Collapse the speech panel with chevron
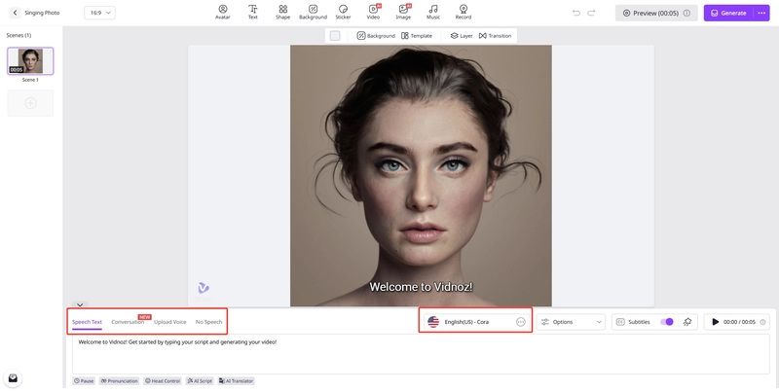779x391 pixels. click(x=80, y=304)
